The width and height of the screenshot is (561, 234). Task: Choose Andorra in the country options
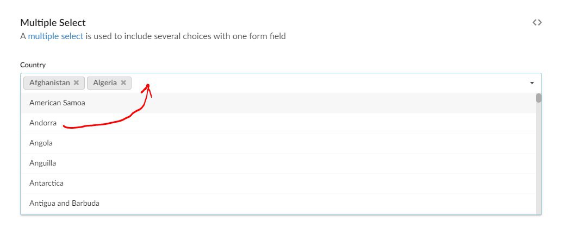[x=278, y=123]
